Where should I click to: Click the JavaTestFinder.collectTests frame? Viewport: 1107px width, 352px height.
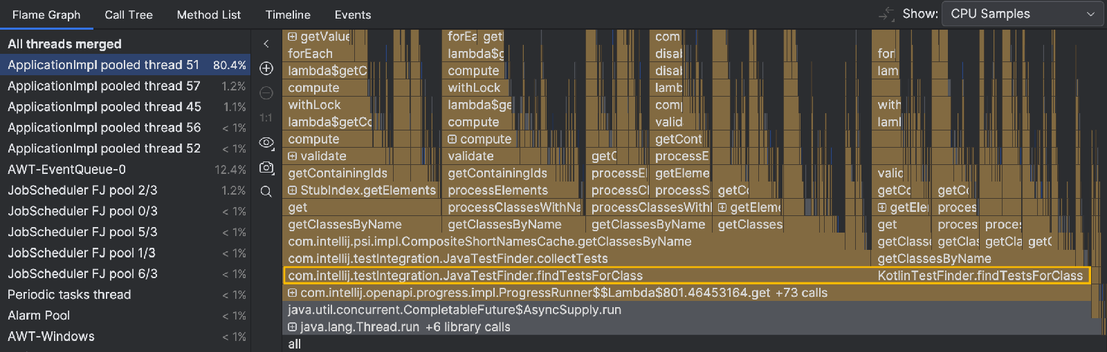(x=577, y=259)
